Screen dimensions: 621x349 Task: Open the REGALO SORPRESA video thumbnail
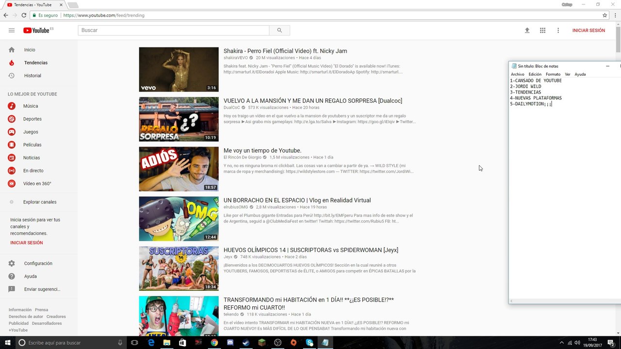point(179,119)
